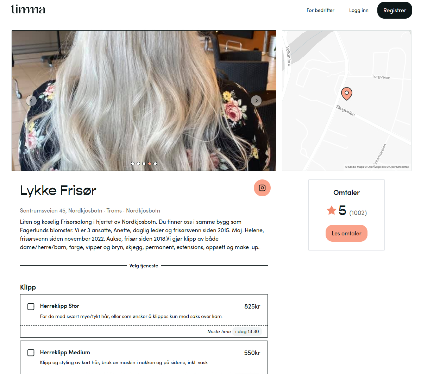This screenshot has width=421, height=374.
Task: Click the salon location pin on map
Action: [346, 94]
